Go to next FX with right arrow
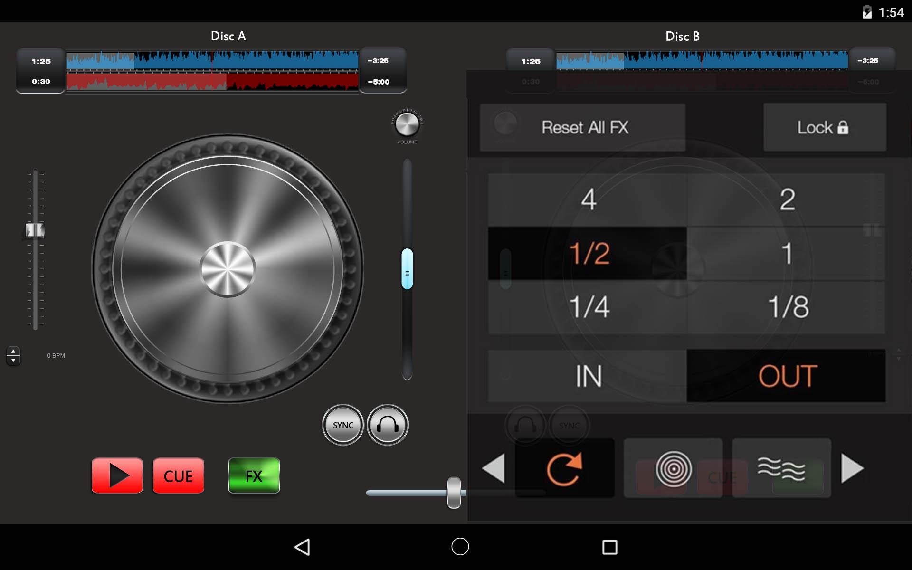 coord(852,468)
